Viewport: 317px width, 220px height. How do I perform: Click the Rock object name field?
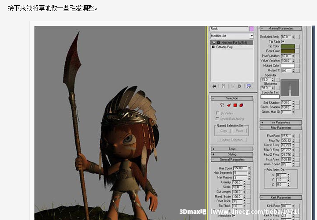click(229, 29)
